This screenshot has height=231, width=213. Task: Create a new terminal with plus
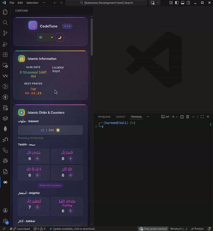(x=173, y=117)
